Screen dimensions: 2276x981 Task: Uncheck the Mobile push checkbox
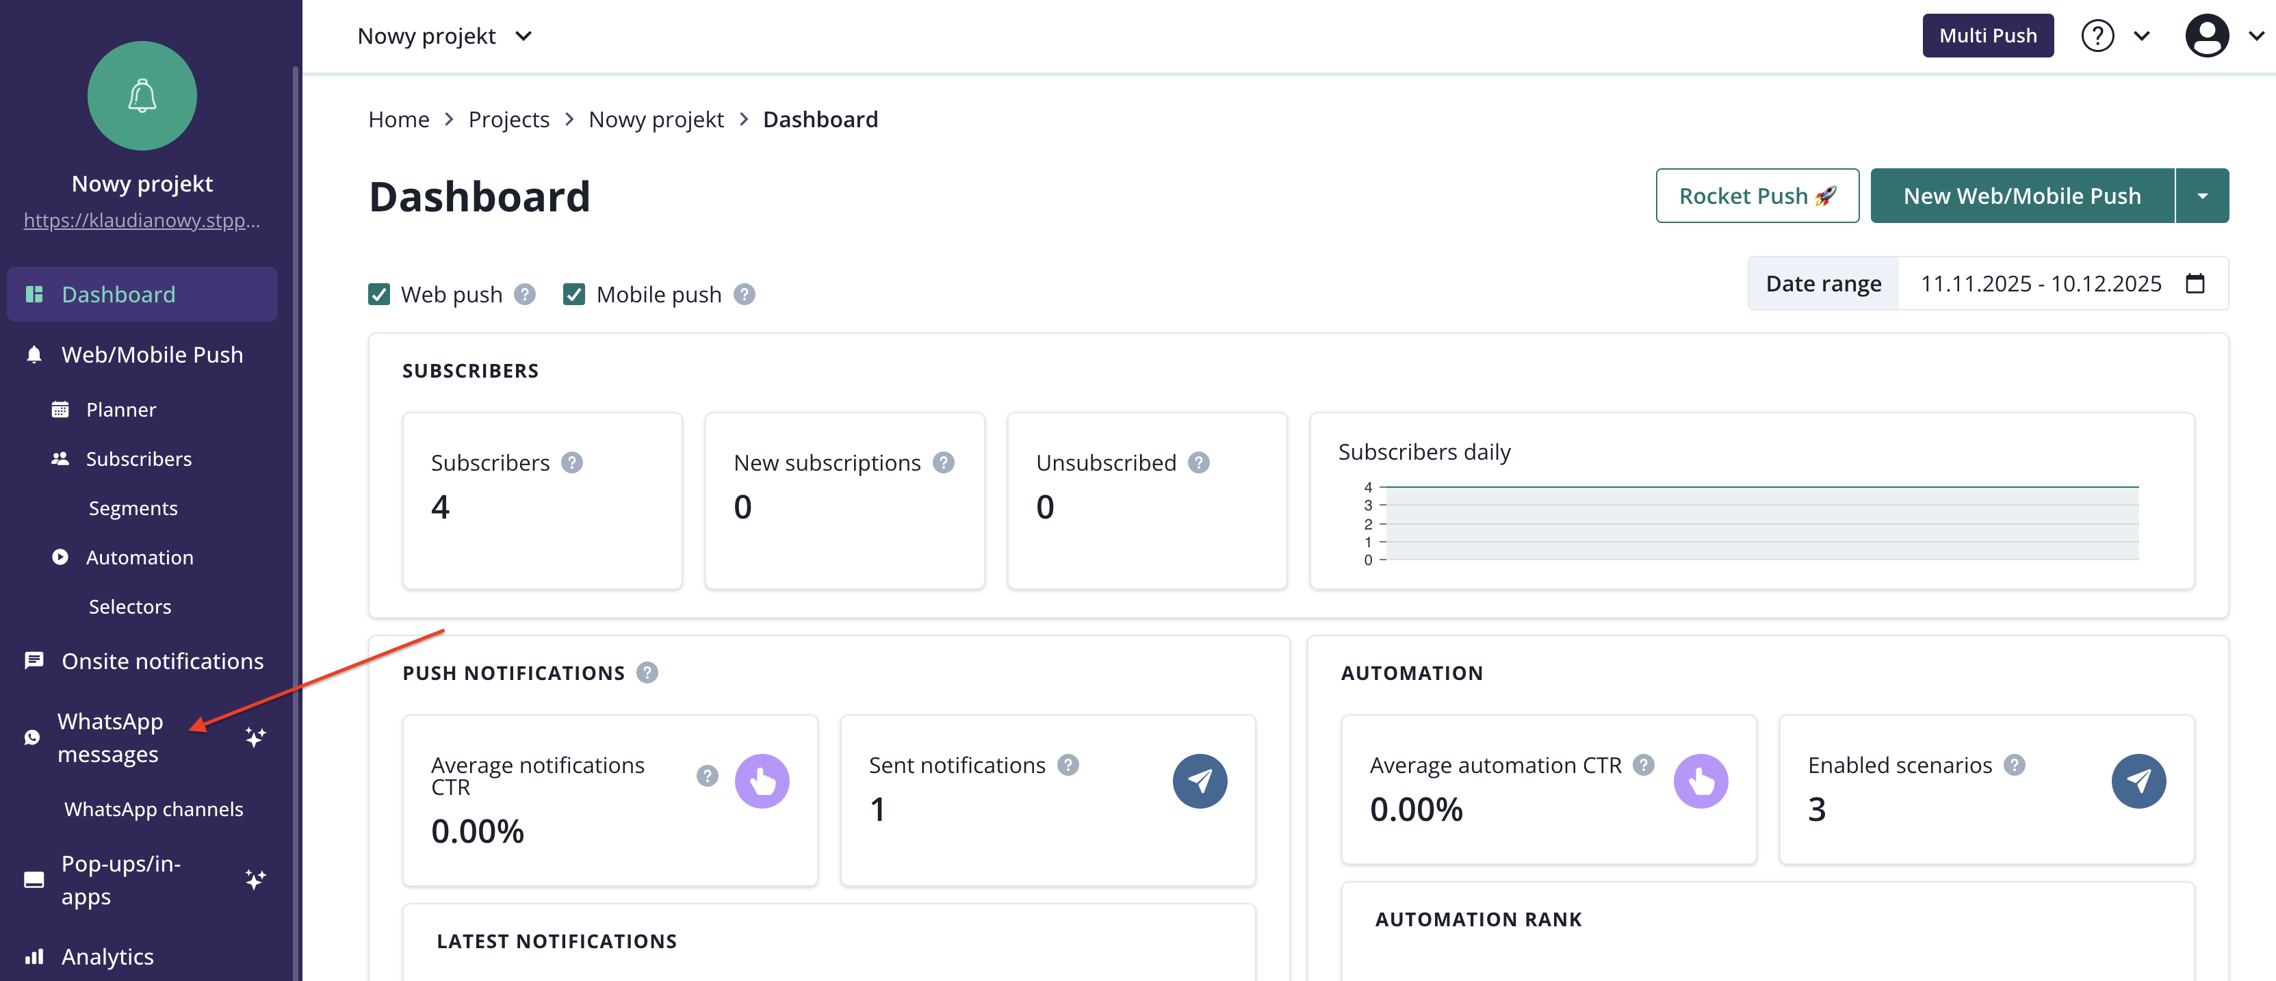pos(574,294)
